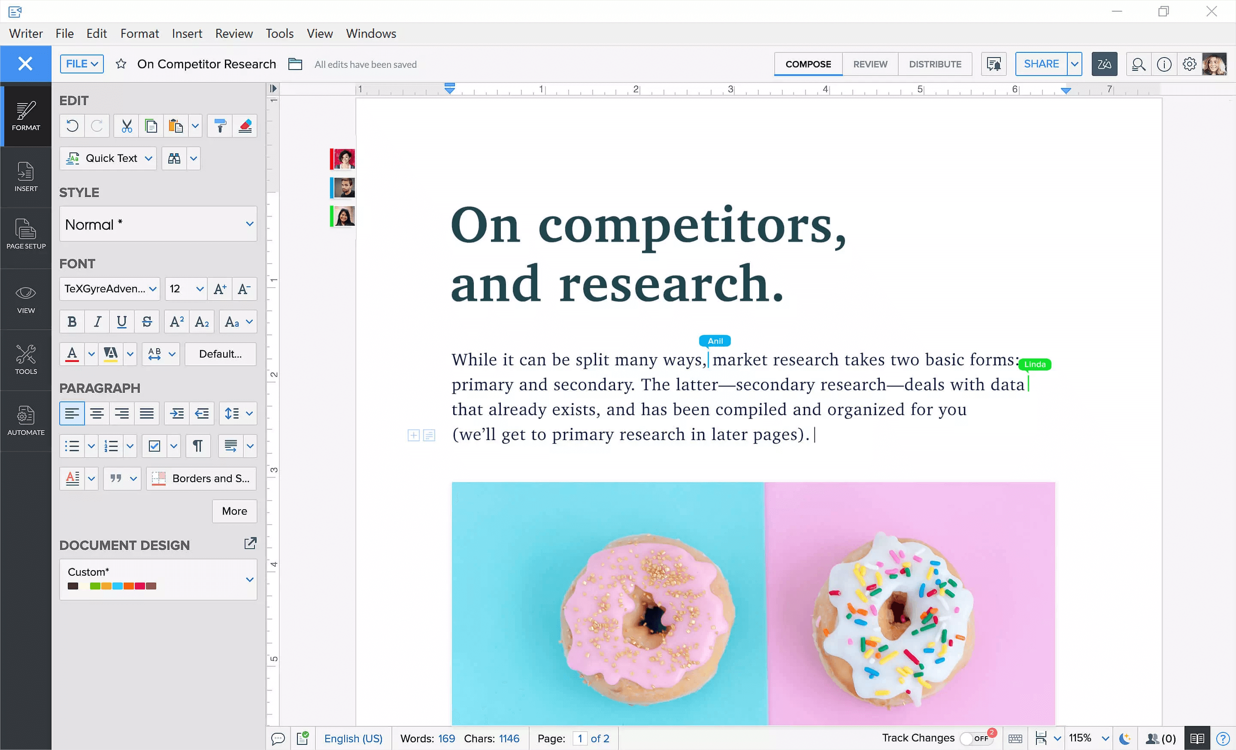The width and height of the screenshot is (1236, 750).
Task: Select the Format Painter tool
Action: coord(219,126)
